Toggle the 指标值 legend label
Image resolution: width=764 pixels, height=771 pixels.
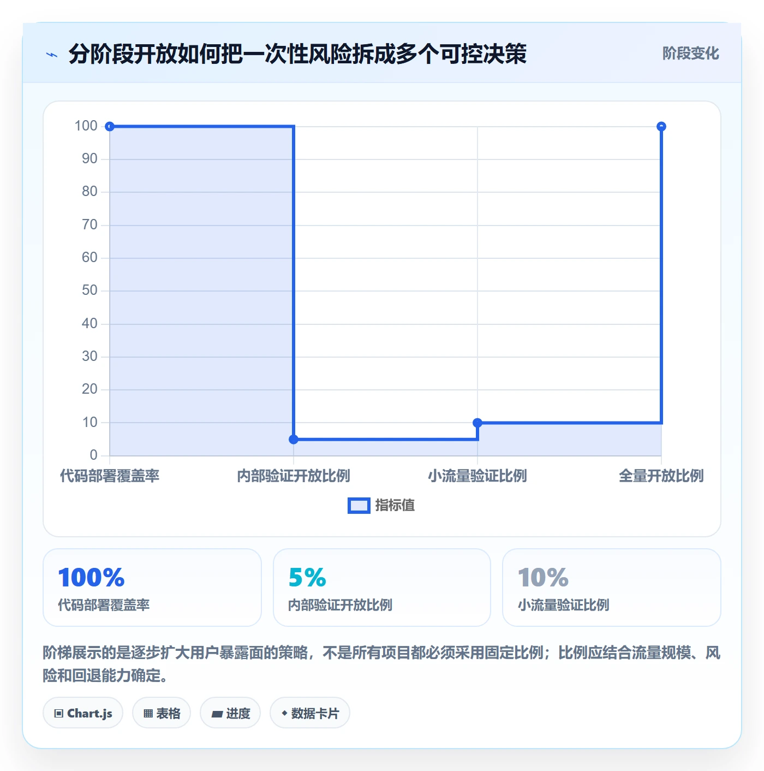(x=395, y=506)
